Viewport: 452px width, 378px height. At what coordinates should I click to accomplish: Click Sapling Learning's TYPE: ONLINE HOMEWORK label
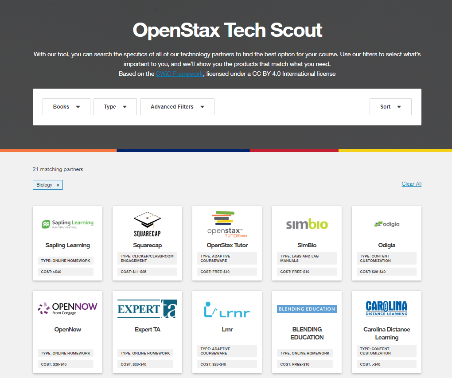pos(66,261)
